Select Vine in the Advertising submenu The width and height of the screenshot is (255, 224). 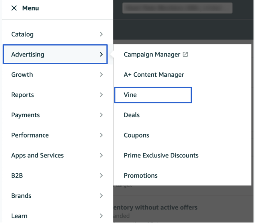pyautogui.click(x=153, y=95)
